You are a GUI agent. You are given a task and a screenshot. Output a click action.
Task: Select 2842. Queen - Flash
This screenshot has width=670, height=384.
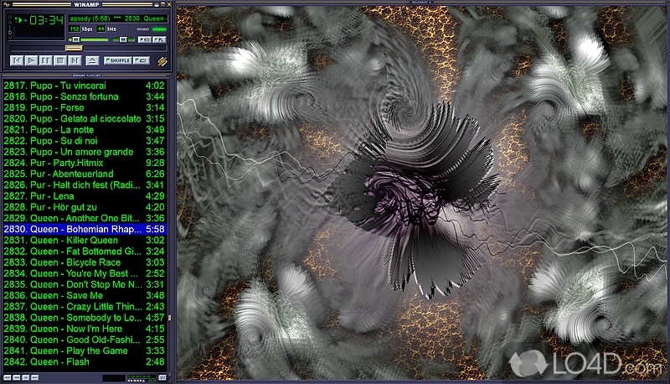coord(85,362)
